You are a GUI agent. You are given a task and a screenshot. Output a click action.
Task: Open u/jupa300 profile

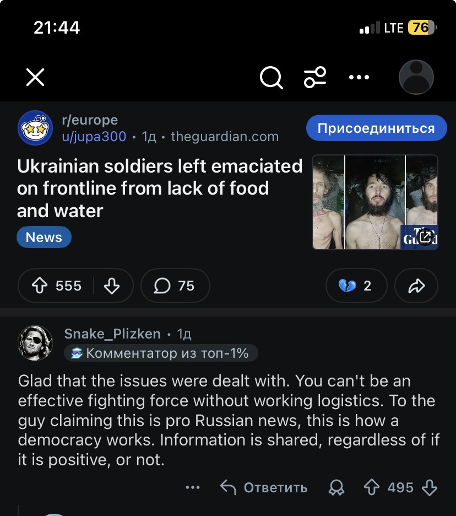[94, 137]
